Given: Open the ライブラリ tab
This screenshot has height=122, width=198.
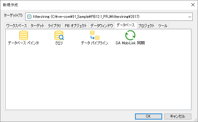Looking at the screenshot, I should pyautogui.click(x=54, y=26).
